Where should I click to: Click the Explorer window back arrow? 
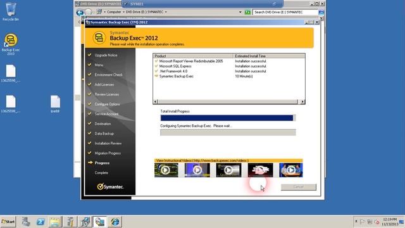tap(80, 12)
